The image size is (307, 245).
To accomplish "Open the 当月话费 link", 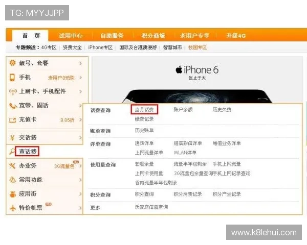I will (x=144, y=110).
